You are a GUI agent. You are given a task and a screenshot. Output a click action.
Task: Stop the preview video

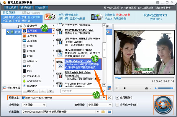[124, 88]
